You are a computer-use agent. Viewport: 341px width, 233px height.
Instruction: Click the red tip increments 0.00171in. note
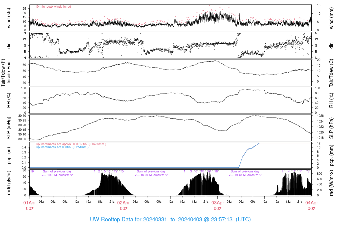click(x=71, y=144)
